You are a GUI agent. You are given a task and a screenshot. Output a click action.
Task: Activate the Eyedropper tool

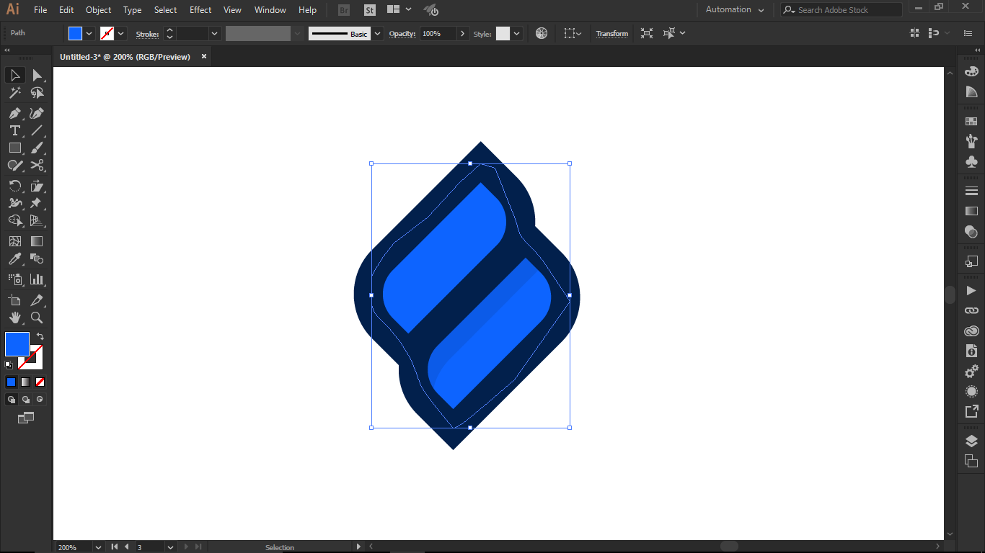point(14,259)
